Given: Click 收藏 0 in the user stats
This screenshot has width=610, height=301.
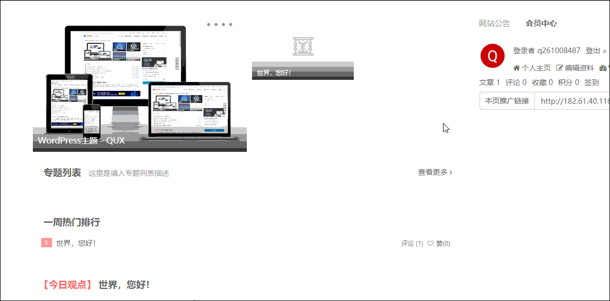Looking at the screenshot, I should coord(542,82).
